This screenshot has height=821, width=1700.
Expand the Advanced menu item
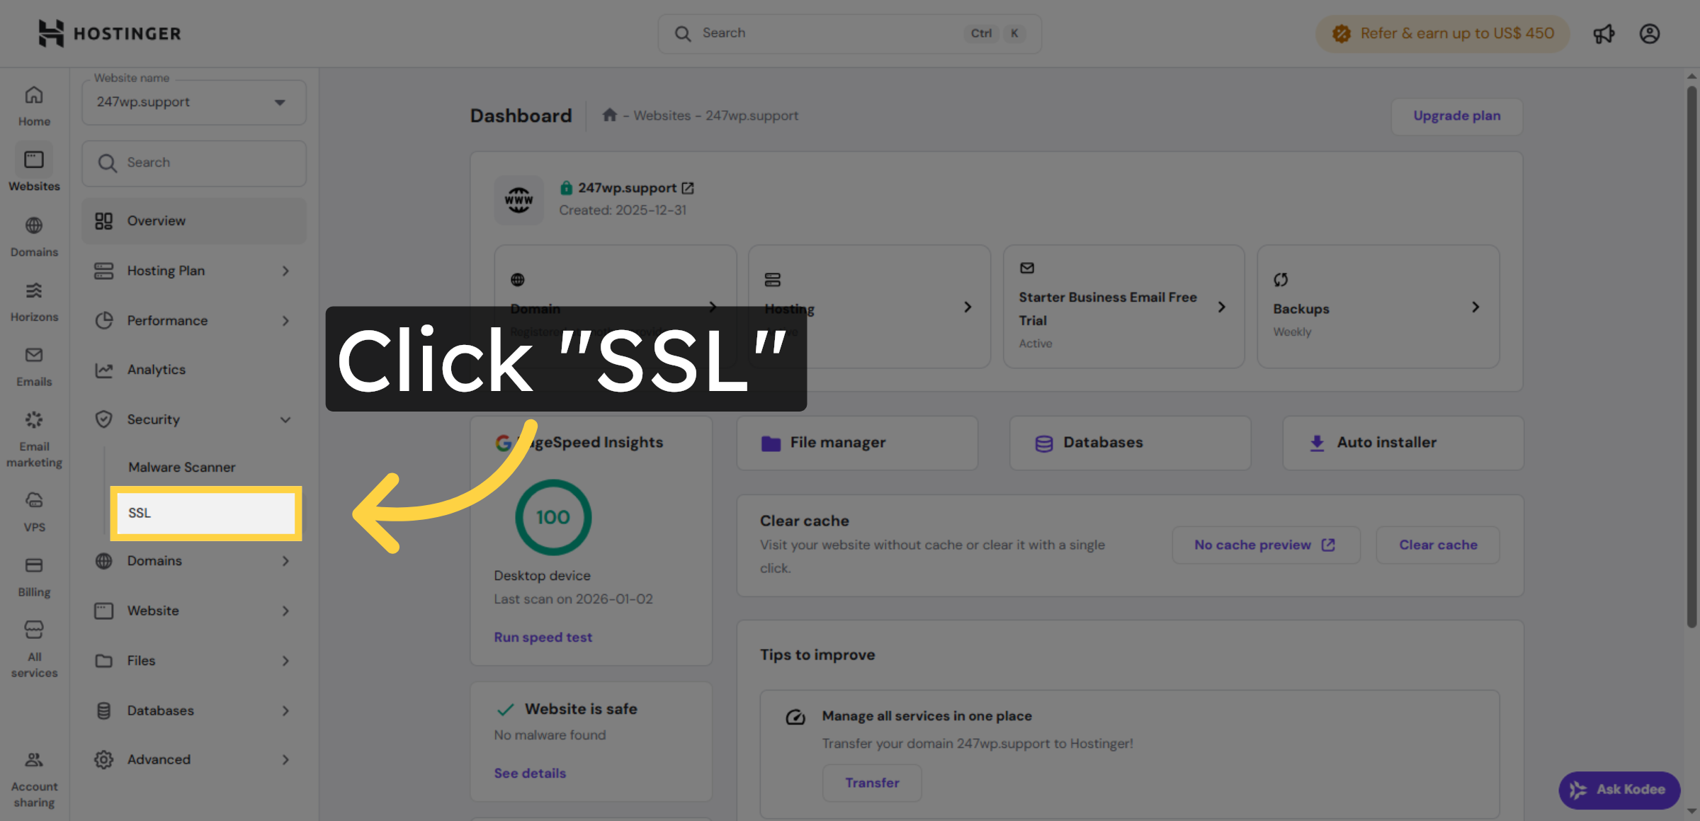[193, 759]
